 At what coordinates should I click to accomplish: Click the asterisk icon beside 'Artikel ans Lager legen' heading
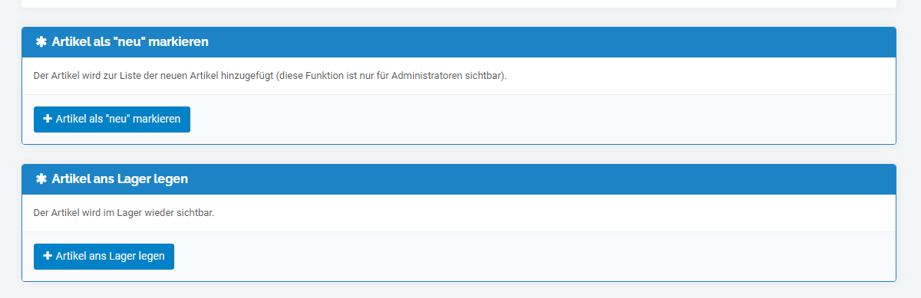pyautogui.click(x=41, y=179)
